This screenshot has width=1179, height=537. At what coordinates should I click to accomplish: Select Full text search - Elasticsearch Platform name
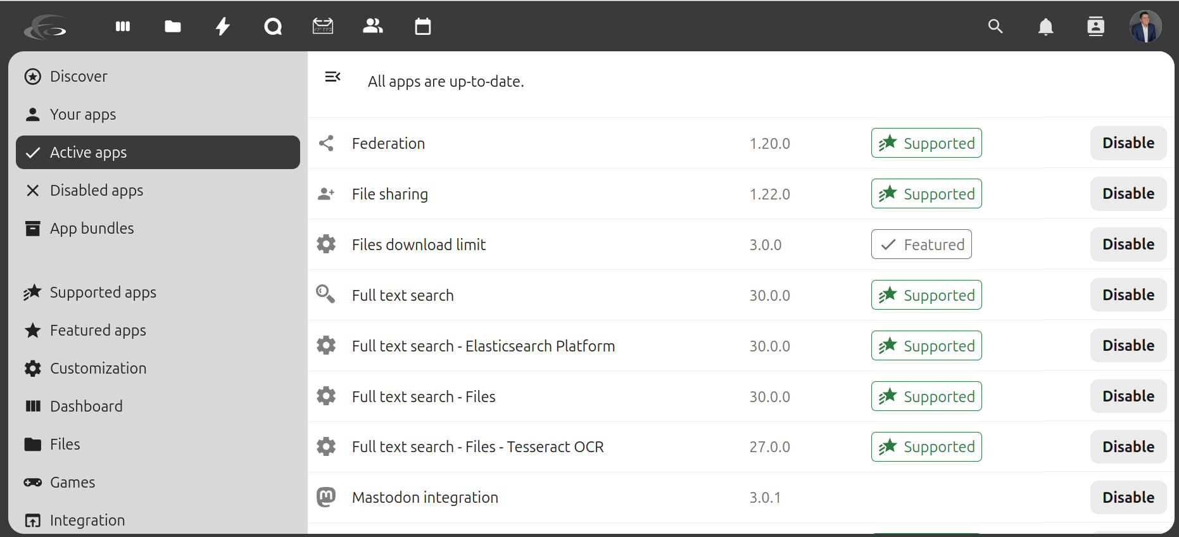point(483,346)
